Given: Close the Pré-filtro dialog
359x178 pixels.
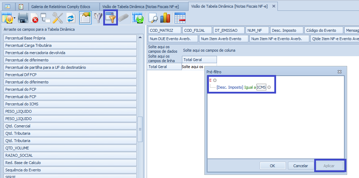Looking at the screenshot, I should [x=339, y=72].
